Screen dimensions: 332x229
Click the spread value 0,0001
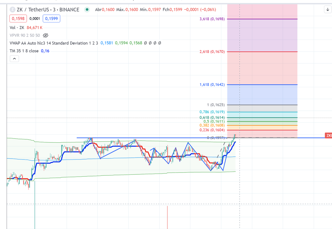(35, 19)
